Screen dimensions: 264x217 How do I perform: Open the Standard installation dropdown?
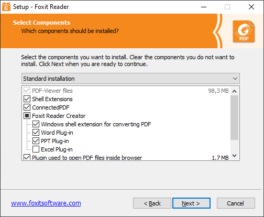point(130,79)
